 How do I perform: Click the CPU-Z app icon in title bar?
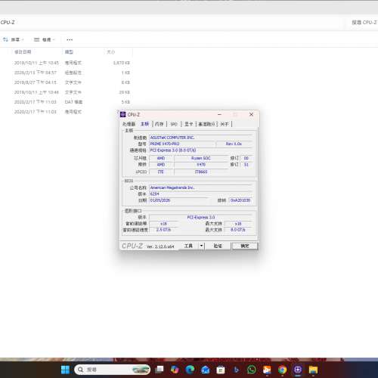pyautogui.click(x=123, y=114)
